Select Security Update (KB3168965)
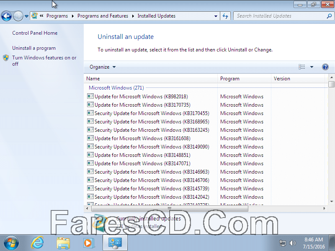This screenshot has height=251, width=335. pos(152,121)
